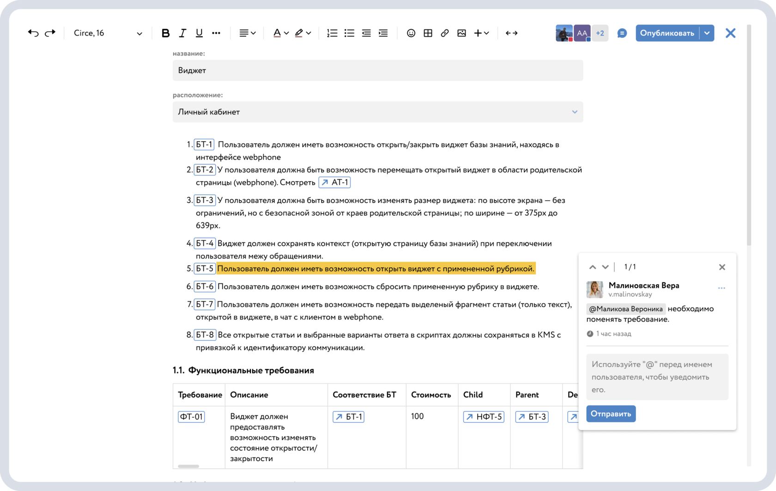This screenshot has height=491, width=776.
Task: Toggle italic formatting
Action: point(182,33)
